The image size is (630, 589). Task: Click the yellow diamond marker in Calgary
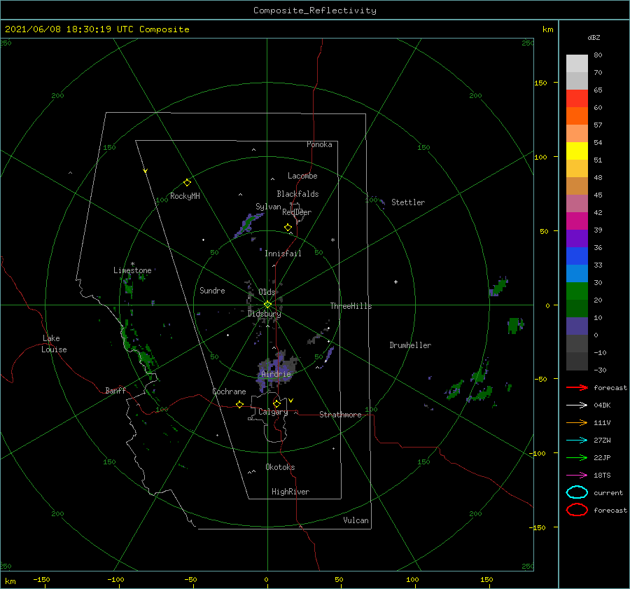tap(276, 403)
